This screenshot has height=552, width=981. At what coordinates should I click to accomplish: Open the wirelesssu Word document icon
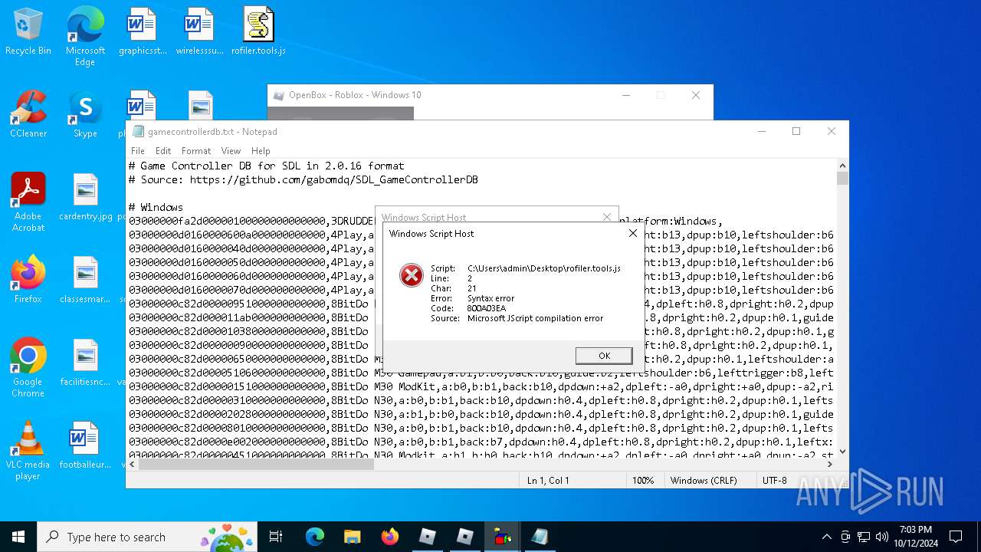[199, 32]
